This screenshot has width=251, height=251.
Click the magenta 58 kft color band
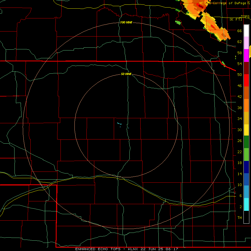246,55
